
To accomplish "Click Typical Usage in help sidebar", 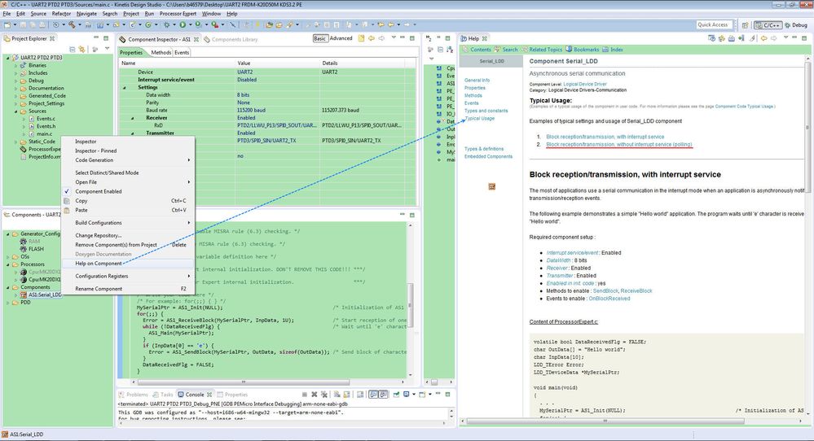I will 480,118.
